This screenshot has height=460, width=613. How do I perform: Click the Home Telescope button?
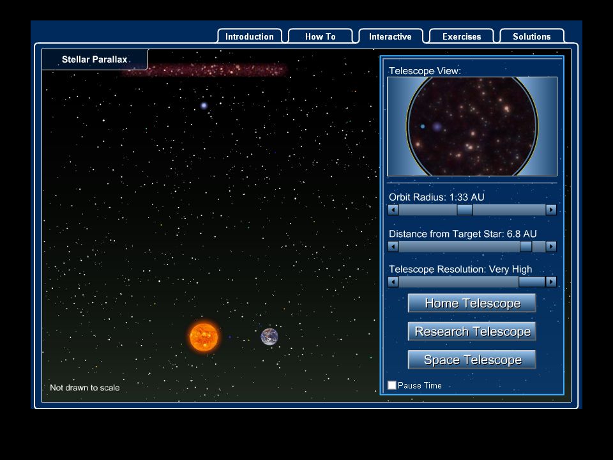(472, 303)
